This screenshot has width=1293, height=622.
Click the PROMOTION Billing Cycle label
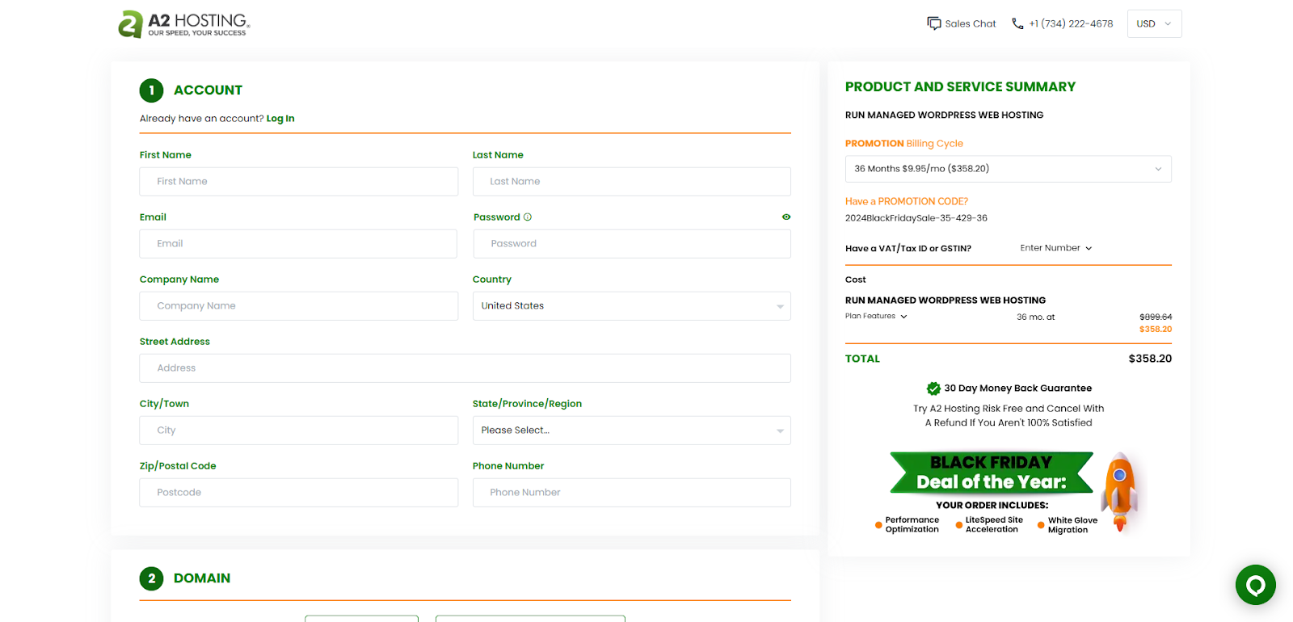tap(904, 144)
